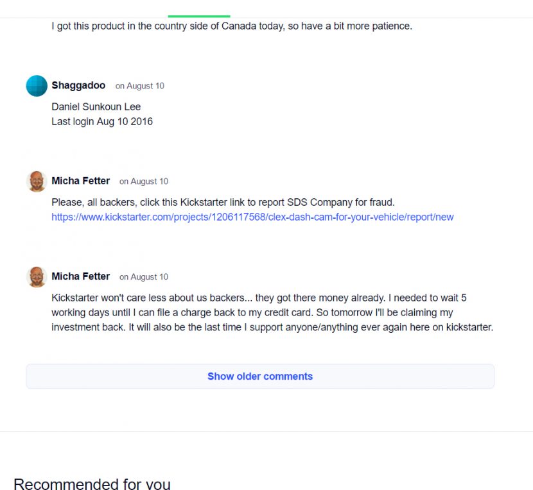Click the green active tab indicator at the top
The width and height of the screenshot is (533, 490).
(x=199, y=15)
